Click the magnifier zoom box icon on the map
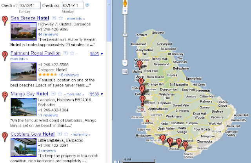 (125, 72)
